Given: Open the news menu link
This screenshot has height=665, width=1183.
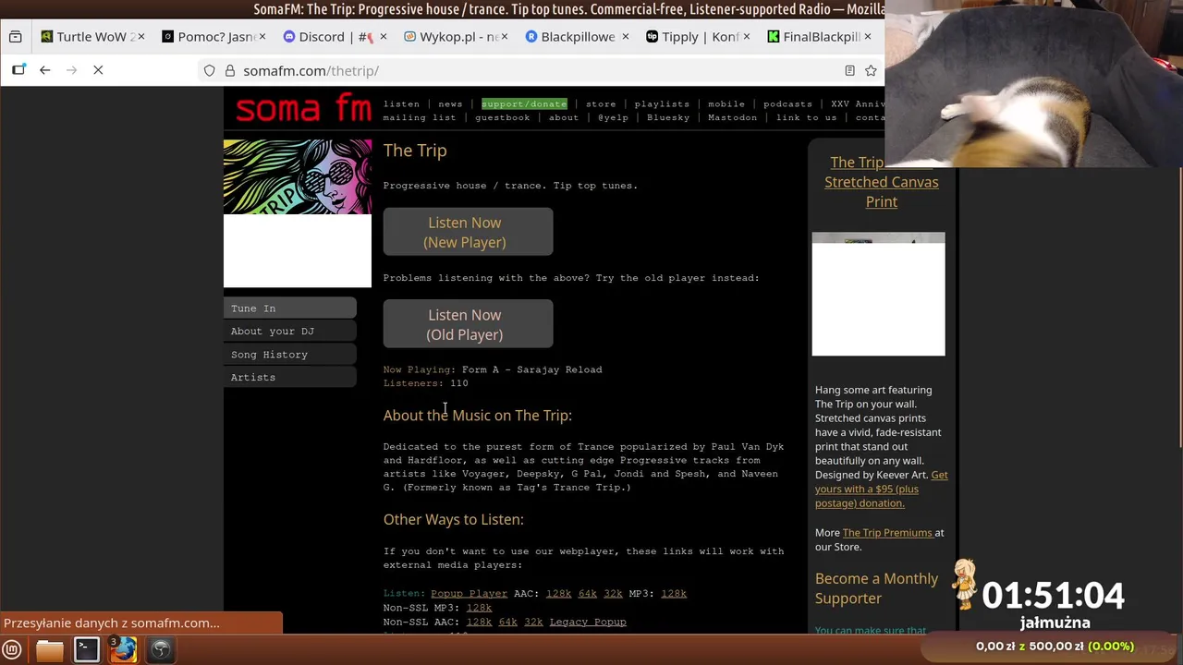Looking at the screenshot, I should (x=450, y=103).
